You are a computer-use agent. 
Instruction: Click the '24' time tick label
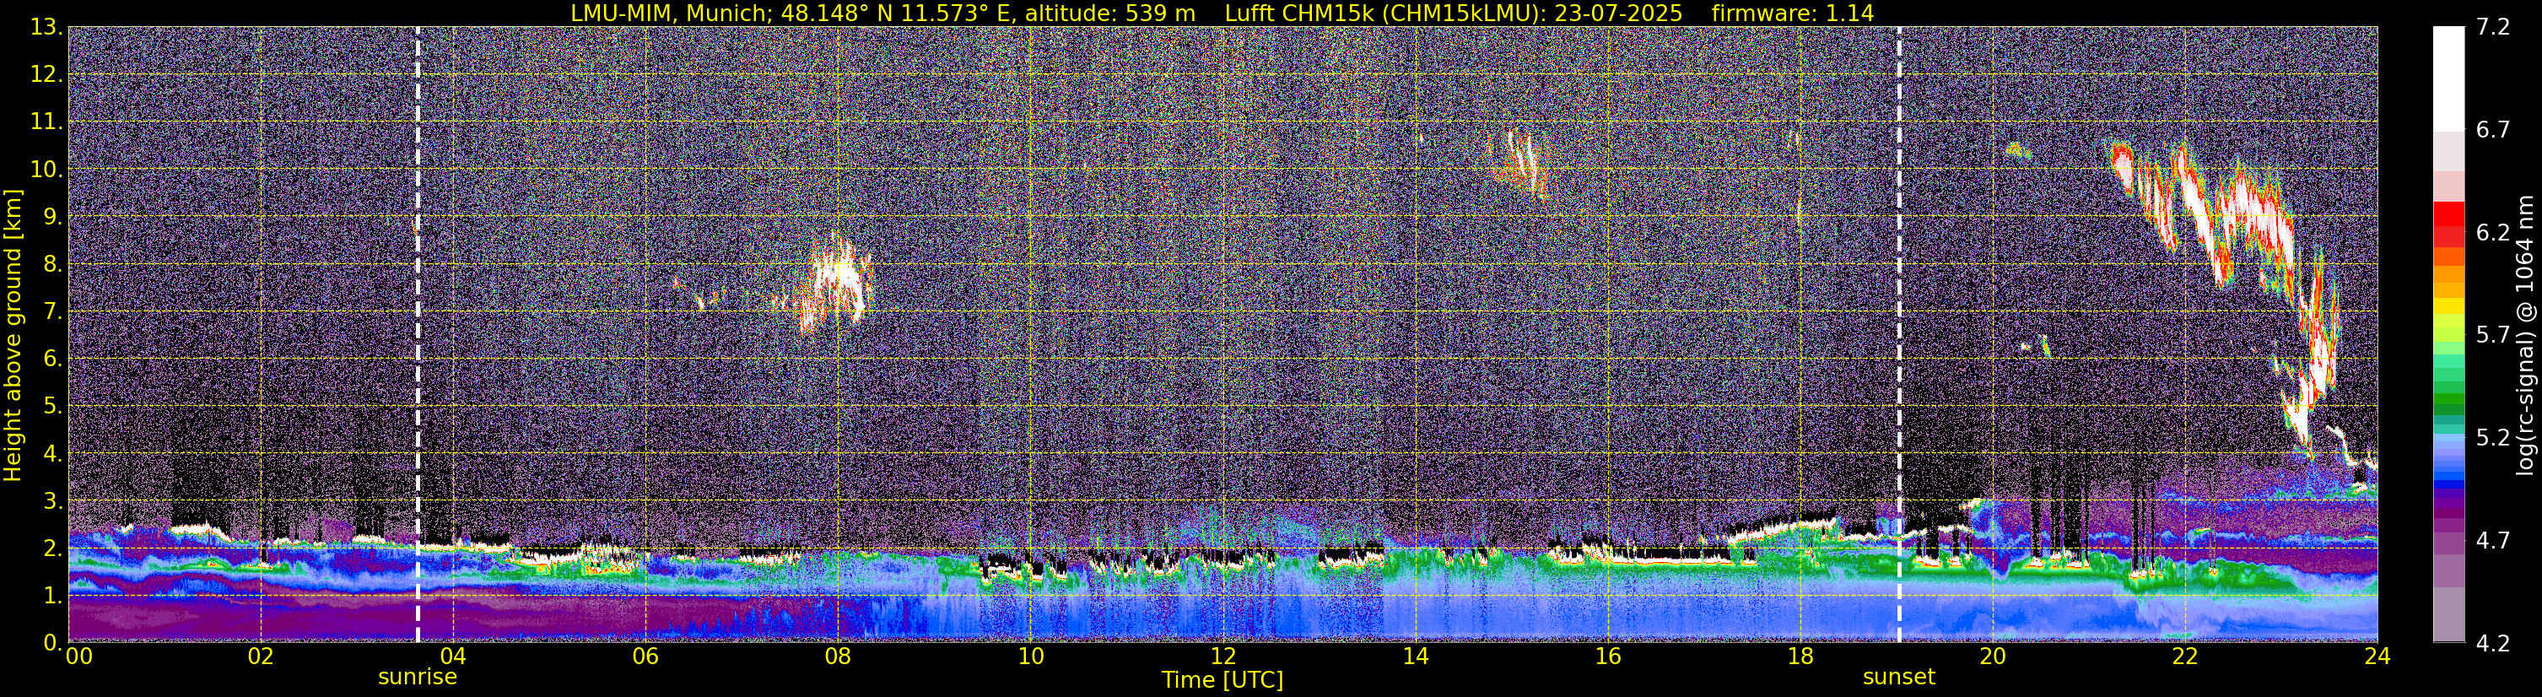pyautogui.click(x=2377, y=656)
